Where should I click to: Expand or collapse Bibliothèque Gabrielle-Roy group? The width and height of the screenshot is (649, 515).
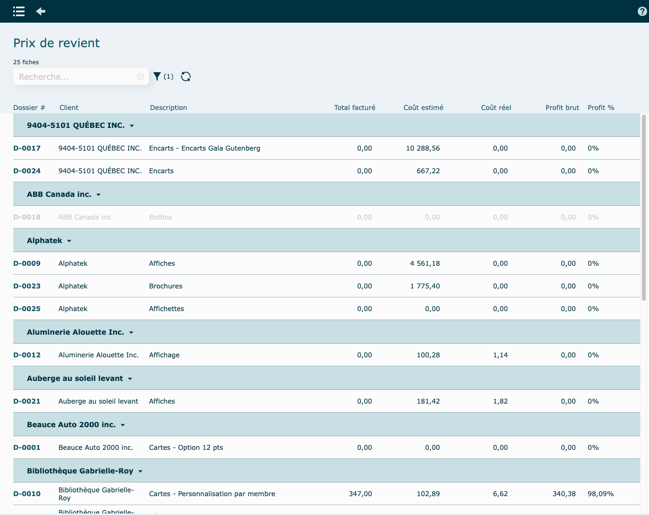coord(140,471)
